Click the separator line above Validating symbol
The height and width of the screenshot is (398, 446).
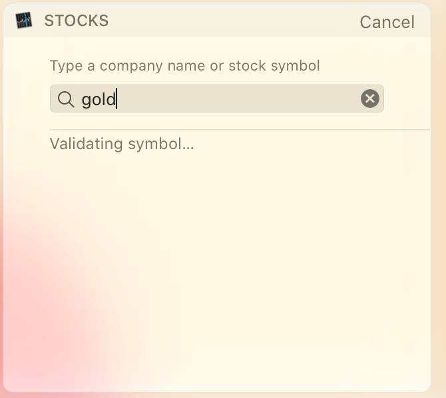(240, 130)
